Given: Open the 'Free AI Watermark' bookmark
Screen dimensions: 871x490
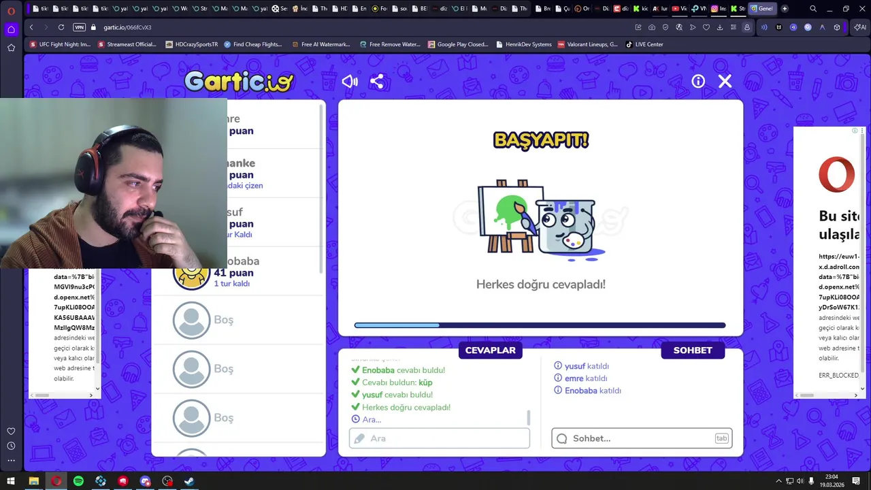Looking at the screenshot, I should 321,44.
